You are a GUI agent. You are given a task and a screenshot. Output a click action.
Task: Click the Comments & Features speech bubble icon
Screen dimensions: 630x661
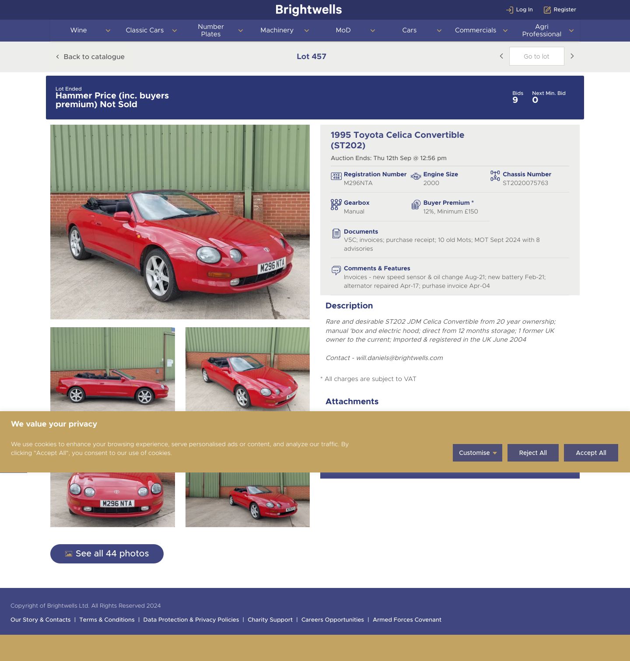click(336, 270)
